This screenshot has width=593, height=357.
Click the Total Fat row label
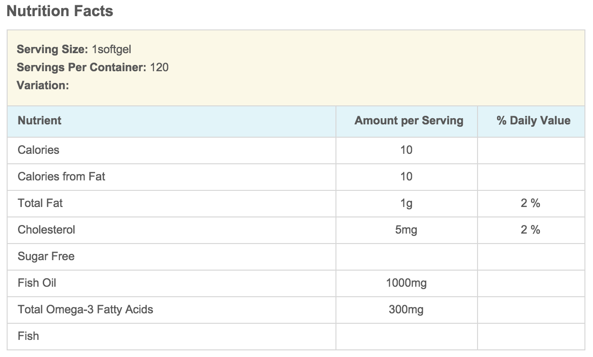tap(40, 203)
